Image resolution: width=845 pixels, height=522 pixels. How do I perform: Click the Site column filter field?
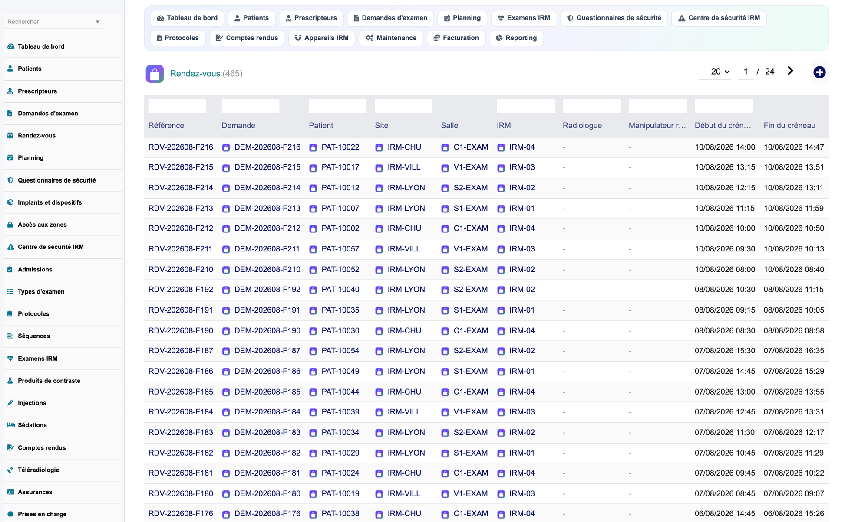[403, 106]
